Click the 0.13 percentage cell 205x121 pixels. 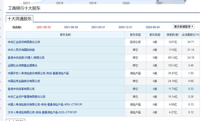point(191,104)
